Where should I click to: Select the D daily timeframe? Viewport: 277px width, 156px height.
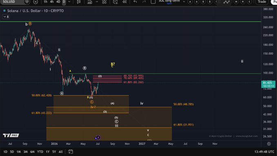coord(64,2)
